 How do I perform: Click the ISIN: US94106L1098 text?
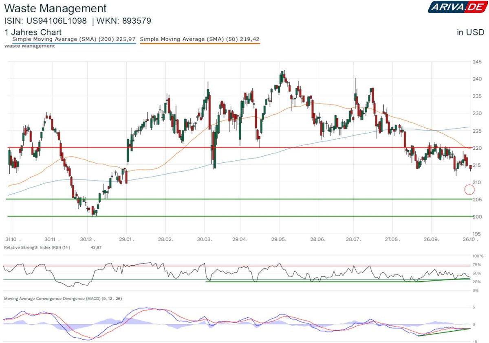click(x=46, y=21)
